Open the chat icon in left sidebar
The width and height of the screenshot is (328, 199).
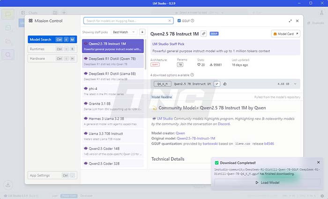8,14
